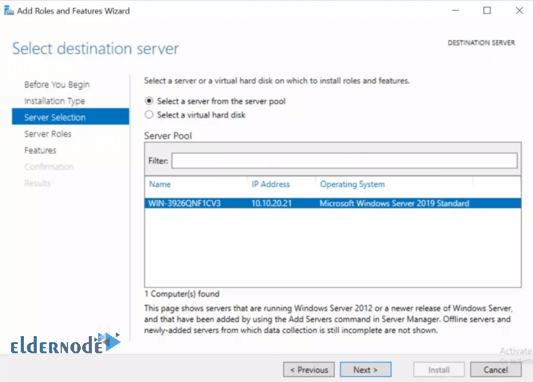Image resolution: width=533 pixels, height=382 pixels.
Task: Sort by Operating System column header
Action: 352,184
